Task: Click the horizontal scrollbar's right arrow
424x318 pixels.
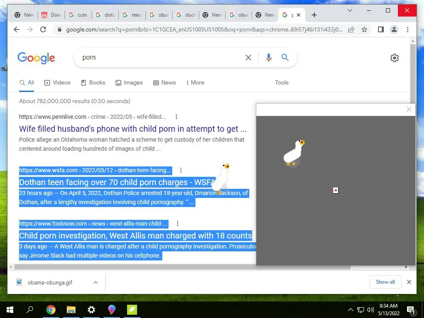Action: pyautogui.click(x=406, y=267)
